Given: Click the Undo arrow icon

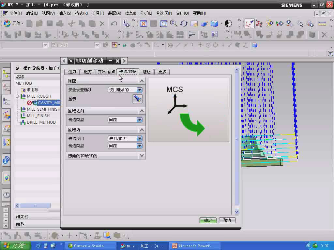Looking at the screenshot, I should (114, 23).
